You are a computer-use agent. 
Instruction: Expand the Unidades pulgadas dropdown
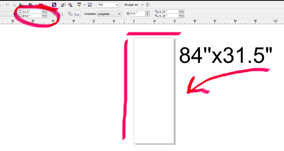(119, 14)
